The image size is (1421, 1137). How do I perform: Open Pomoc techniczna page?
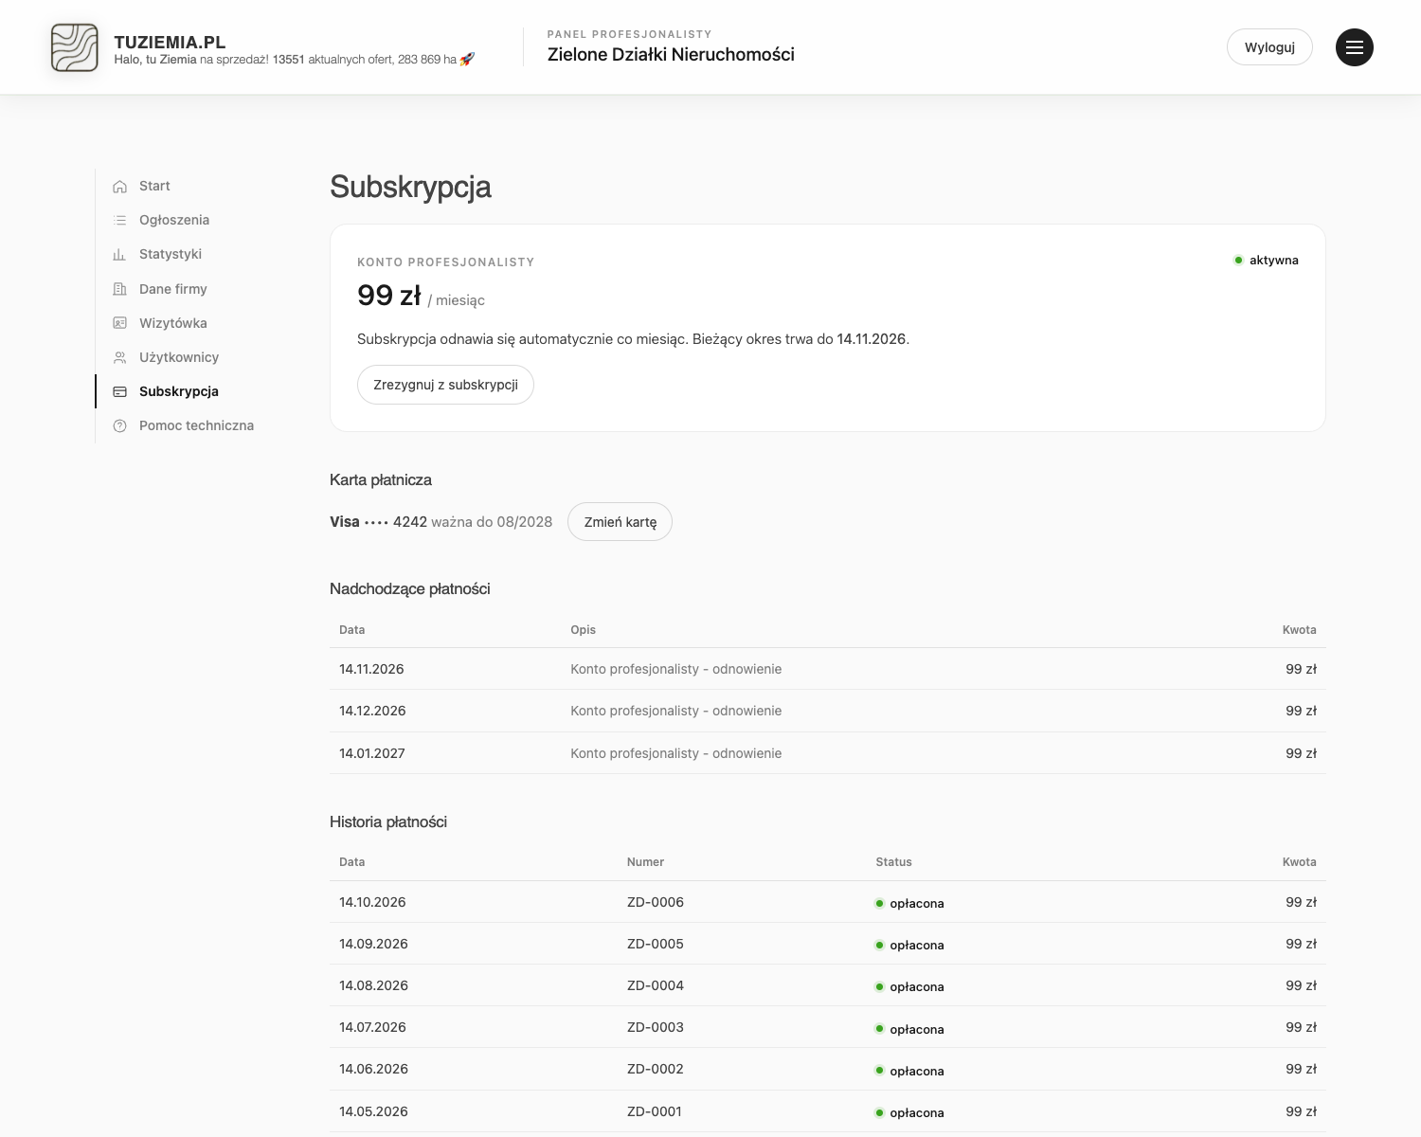pos(196,425)
